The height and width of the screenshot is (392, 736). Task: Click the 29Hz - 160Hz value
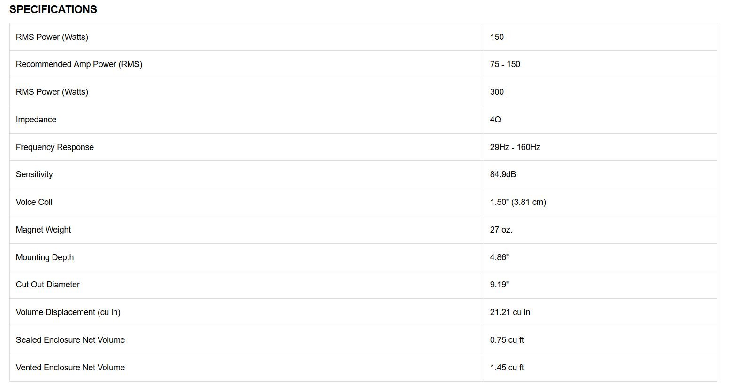[515, 147]
